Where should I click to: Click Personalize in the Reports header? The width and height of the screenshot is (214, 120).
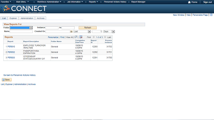click(x=53, y=37)
